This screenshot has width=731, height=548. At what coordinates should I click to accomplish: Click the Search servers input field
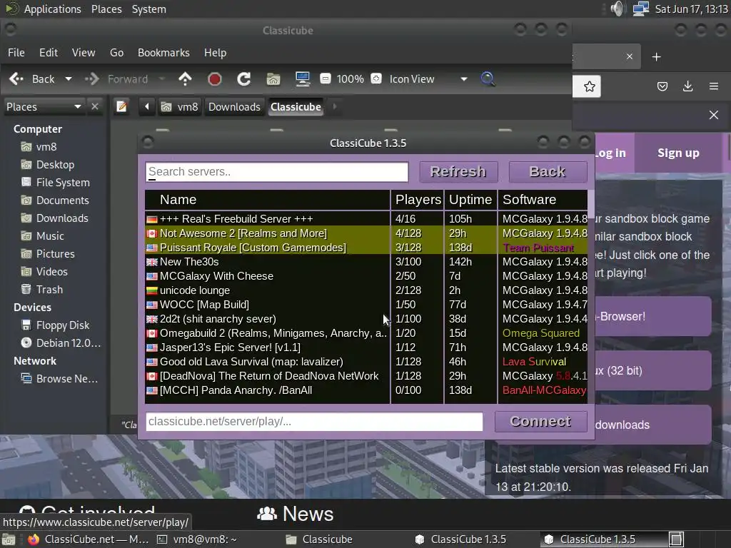[x=277, y=172]
